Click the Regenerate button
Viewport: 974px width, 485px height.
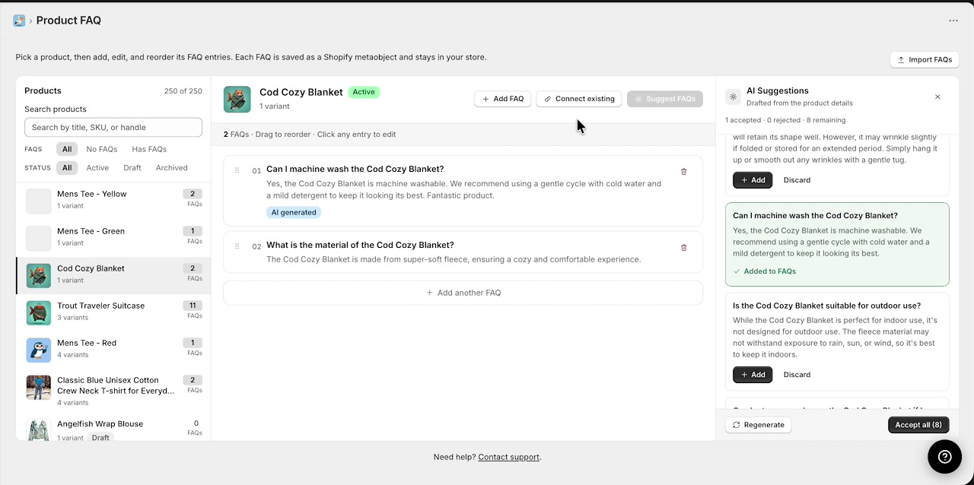[758, 425]
